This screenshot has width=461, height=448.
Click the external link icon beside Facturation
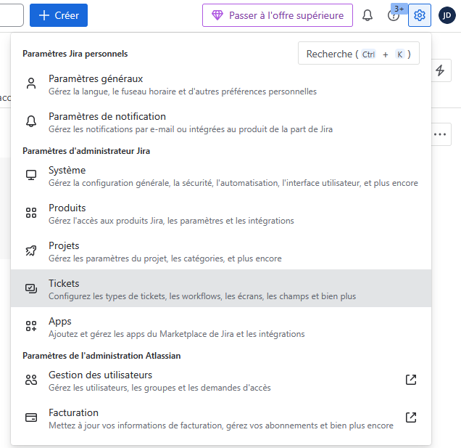pos(411,418)
